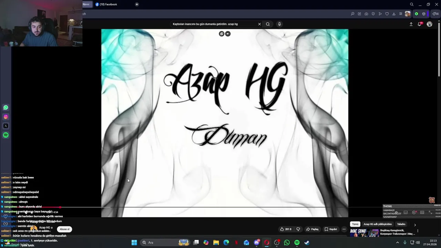Select the Tümü filter chip
The width and height of the screenshot is (441, 248).
point(355,224)
